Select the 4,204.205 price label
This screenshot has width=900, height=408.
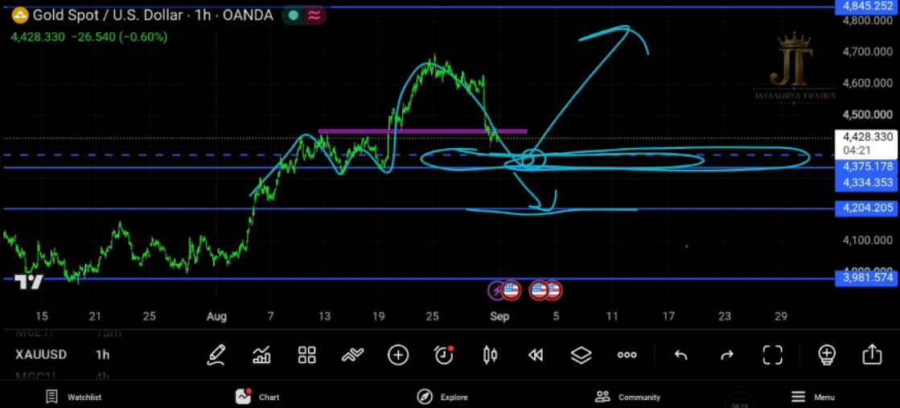pos(867,208)
